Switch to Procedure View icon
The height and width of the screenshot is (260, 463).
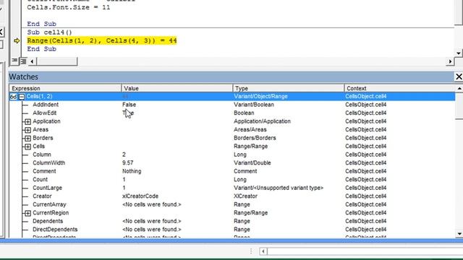14,61
